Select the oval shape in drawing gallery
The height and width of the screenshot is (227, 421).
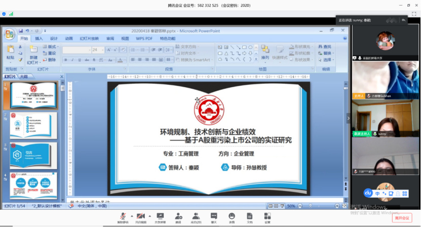tap(250, 47)
